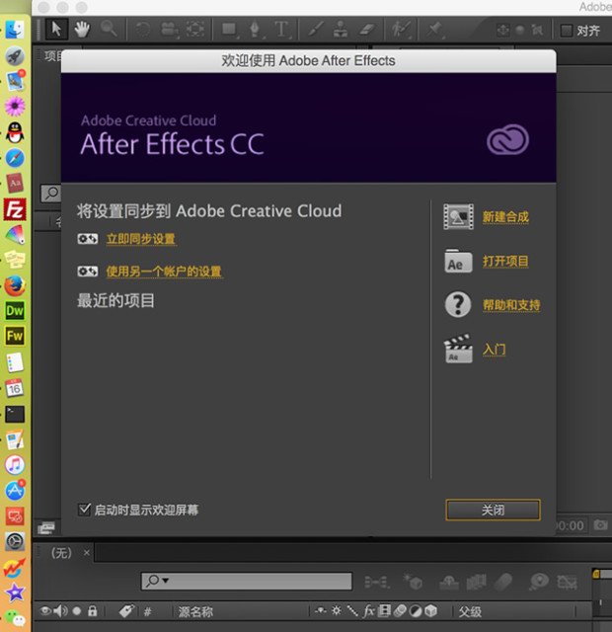This screenshot has width=612, height=632.
Task: Select the Hand tool
Action: tap(82, 30)
